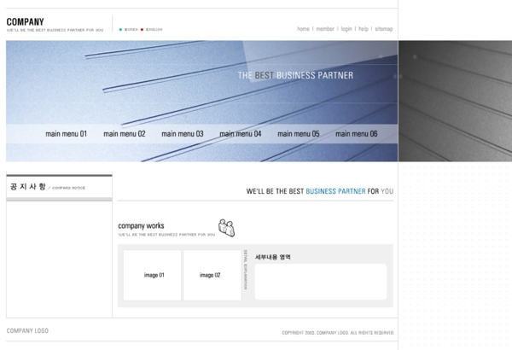
Task: Open main menu 05
Action: (x=299, y=134)
